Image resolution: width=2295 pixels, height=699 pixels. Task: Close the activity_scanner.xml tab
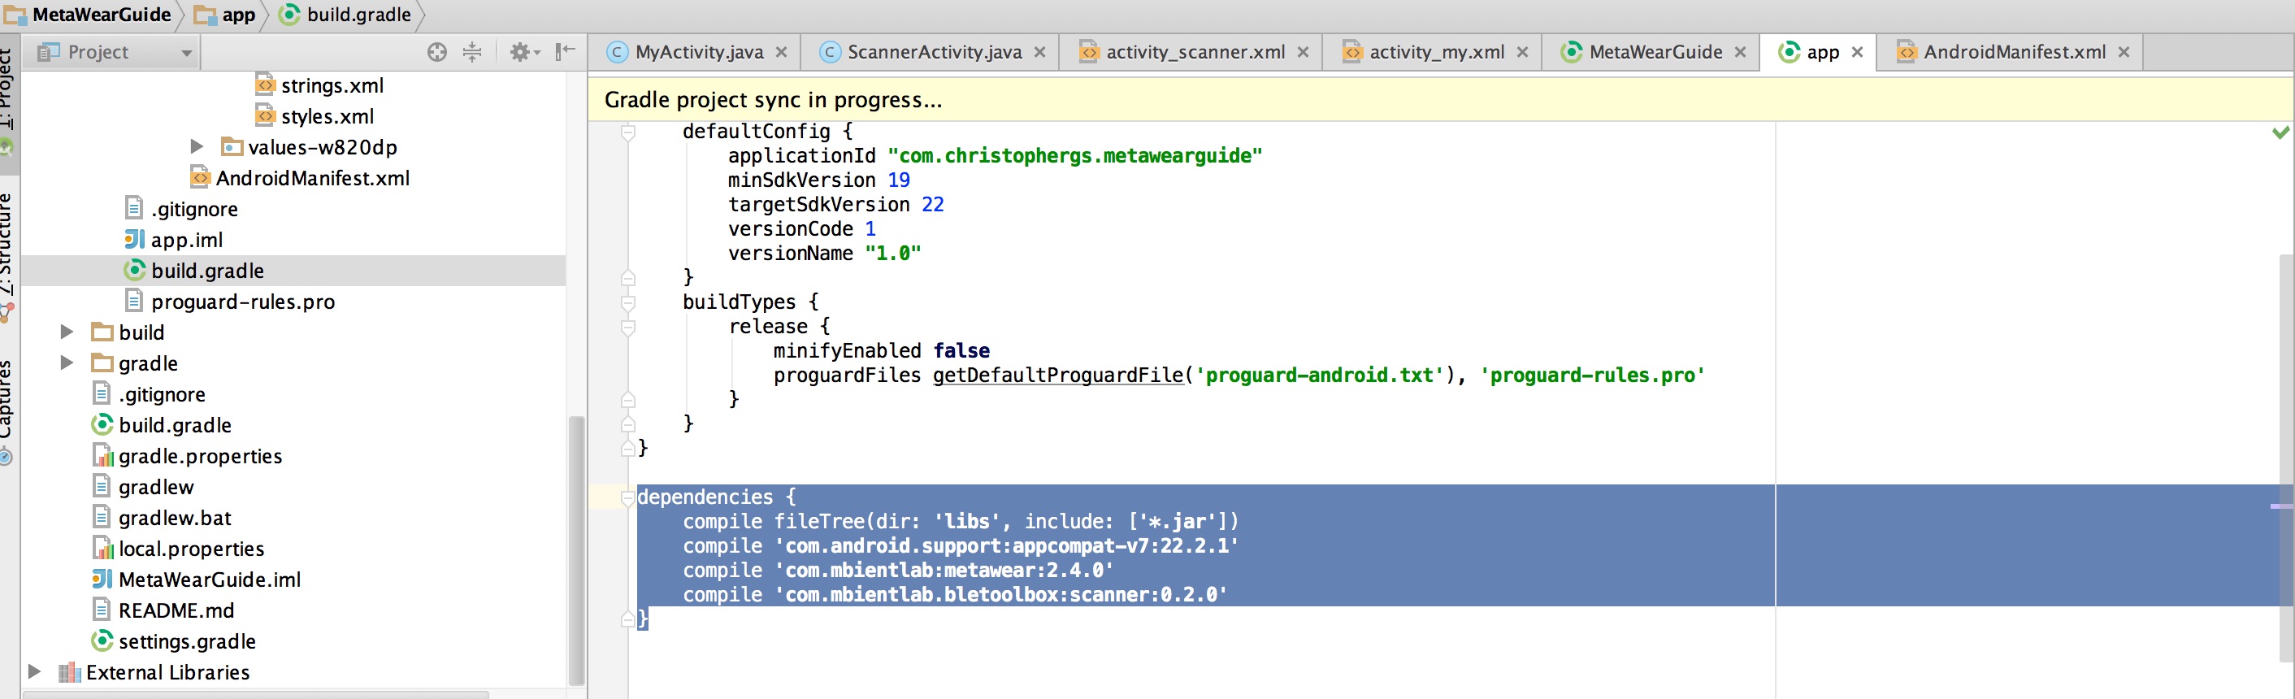pos(1303,52)
